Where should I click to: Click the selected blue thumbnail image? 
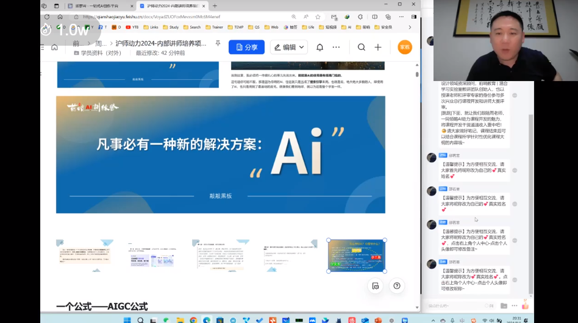click(357, 255)
